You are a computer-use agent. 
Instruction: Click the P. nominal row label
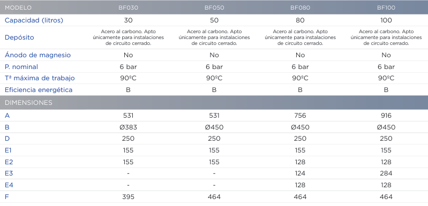[x=21, y=67]
